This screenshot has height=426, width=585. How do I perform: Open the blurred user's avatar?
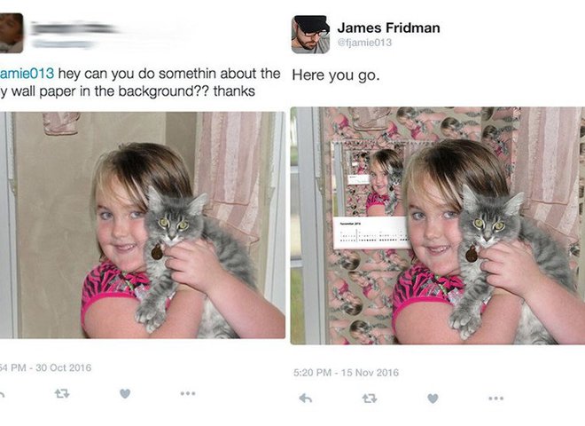[12, 33]
